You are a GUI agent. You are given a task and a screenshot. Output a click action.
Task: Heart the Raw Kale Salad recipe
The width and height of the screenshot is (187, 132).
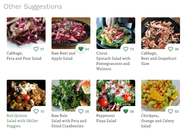tap(81, 112)
